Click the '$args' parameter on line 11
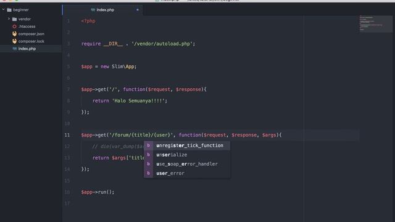Viewport: 395px width, 222px height. pos(269,135)
